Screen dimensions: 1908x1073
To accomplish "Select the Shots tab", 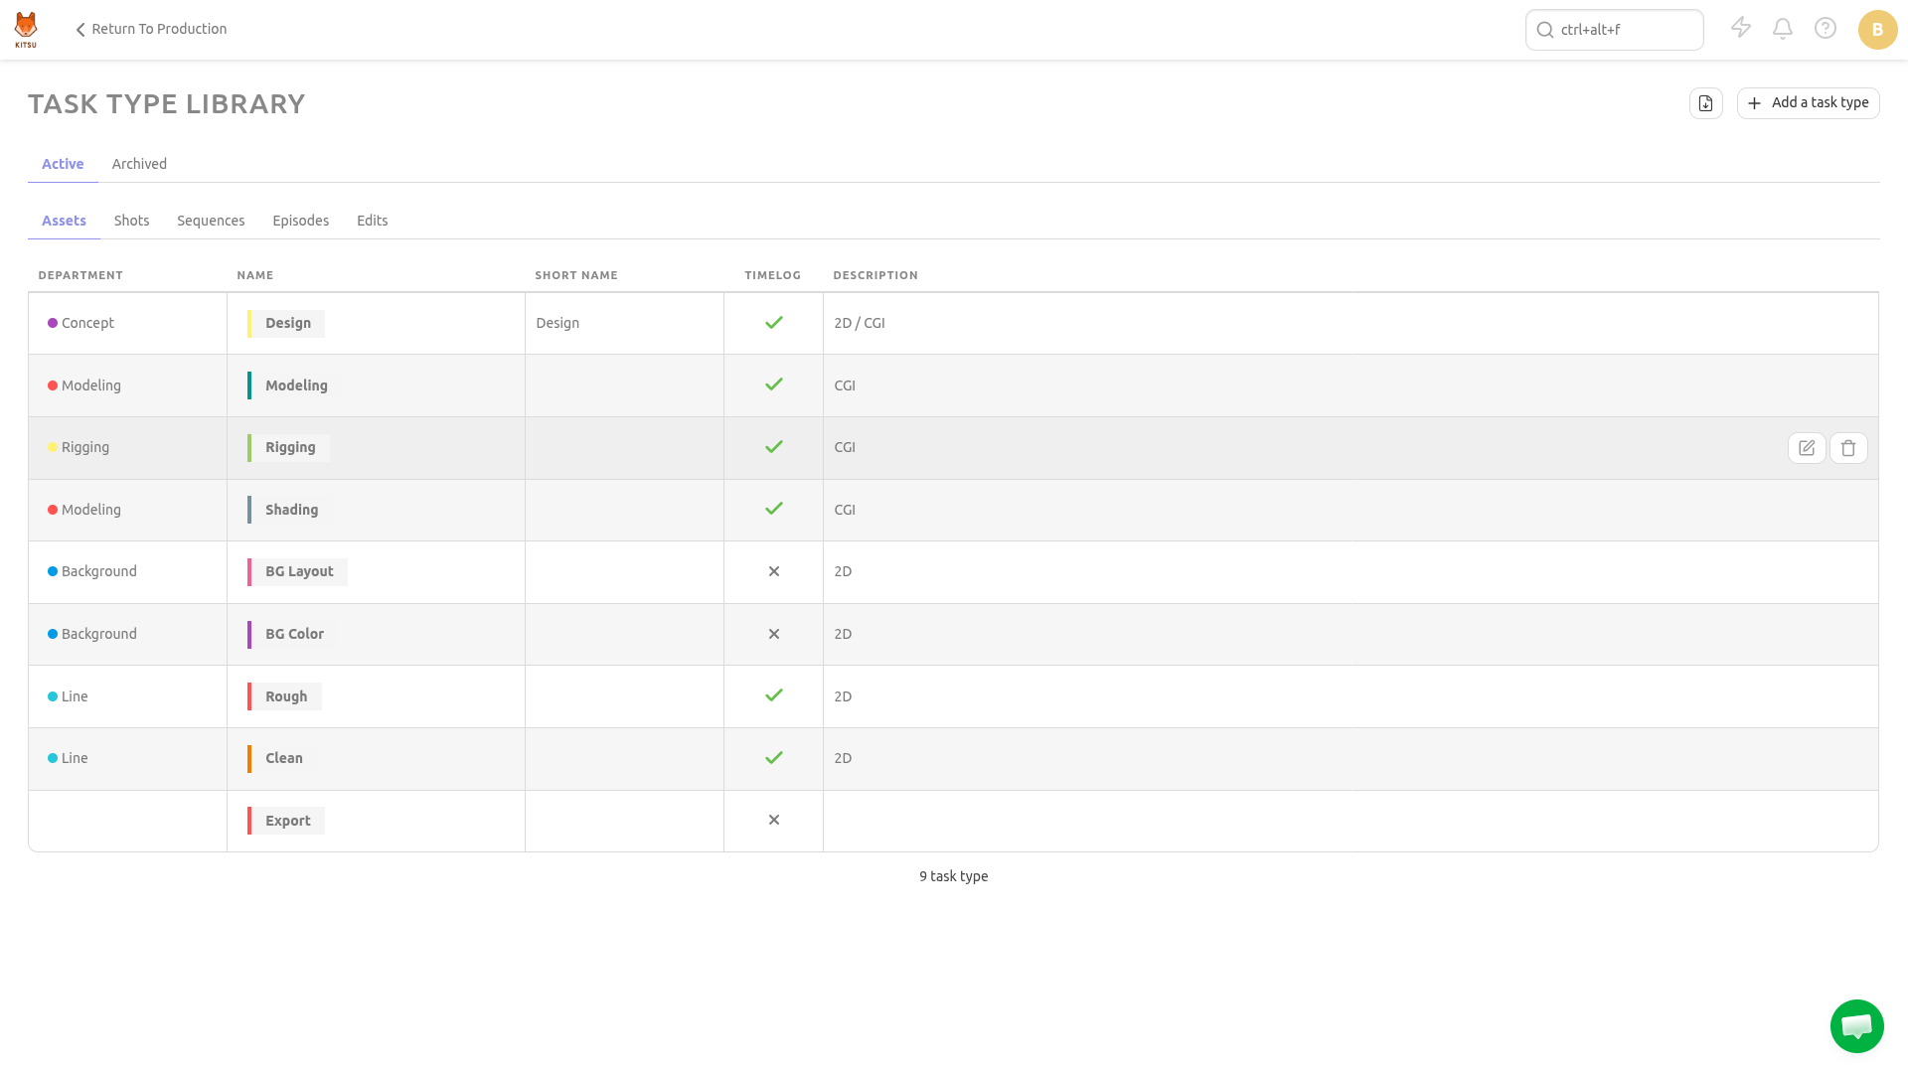I will (x=131, y=221).
